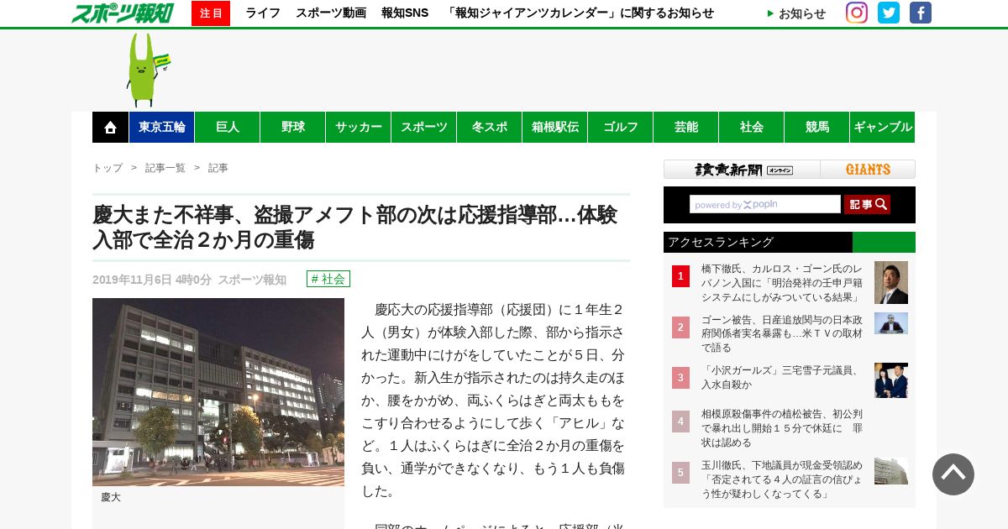Click the # 社会 tag
The height and width of the screenshot is (529, 1008).
point(328,279)
